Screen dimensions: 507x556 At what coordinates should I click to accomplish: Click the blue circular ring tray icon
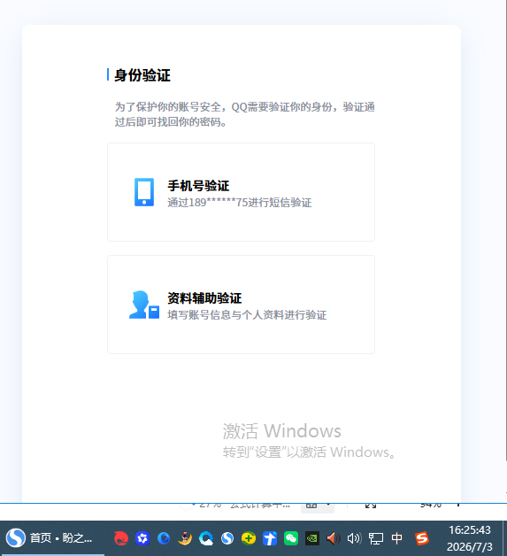(x=164, y=538)
